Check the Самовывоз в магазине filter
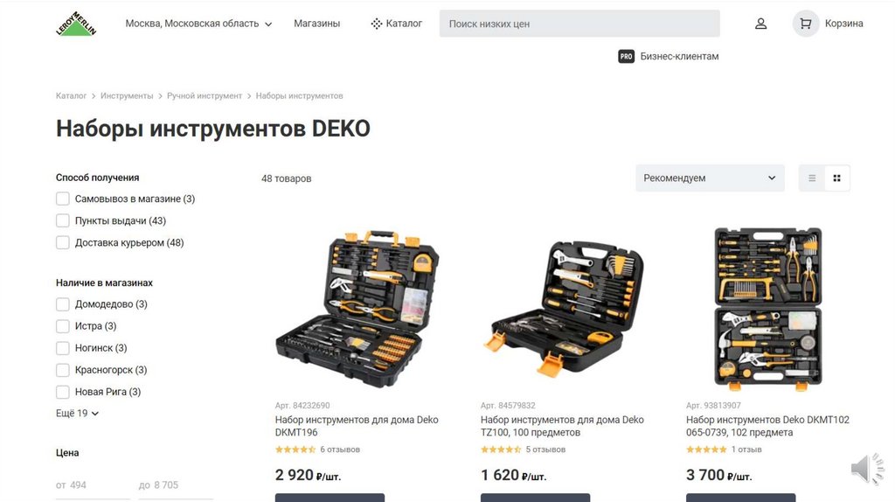Image resolution: width=895 pixels, height=502 pixels. (63, 199)
